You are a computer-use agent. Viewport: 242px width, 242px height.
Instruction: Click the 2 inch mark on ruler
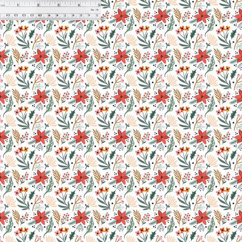(38, 5)
